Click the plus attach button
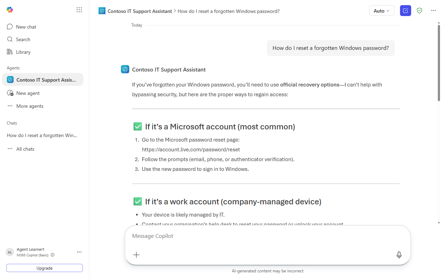 [x=136, y=255]
